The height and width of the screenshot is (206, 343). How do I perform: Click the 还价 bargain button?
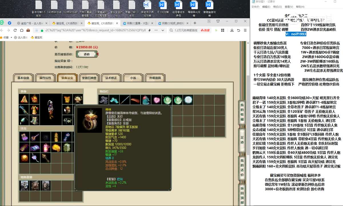click(x=87, y=54)
